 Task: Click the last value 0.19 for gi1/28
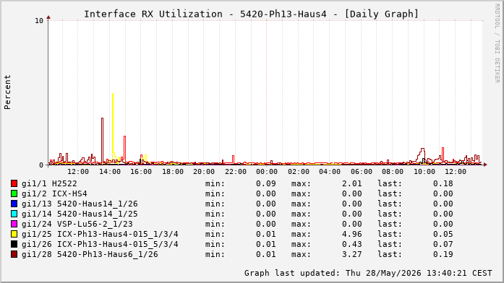pos(443,254)
